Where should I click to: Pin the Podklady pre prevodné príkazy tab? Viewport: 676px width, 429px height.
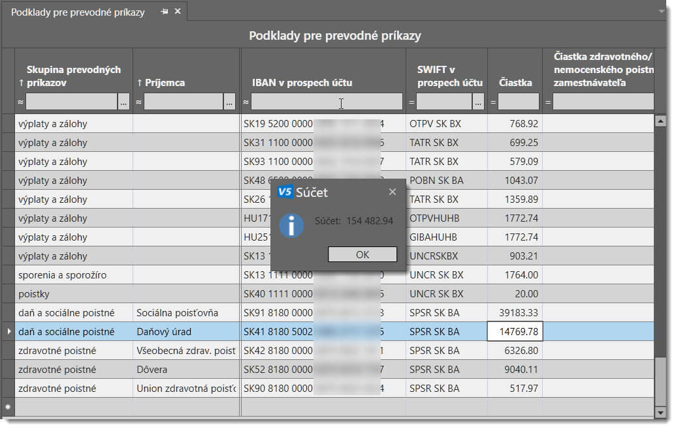pyautogui.click(x=164, y=12)
